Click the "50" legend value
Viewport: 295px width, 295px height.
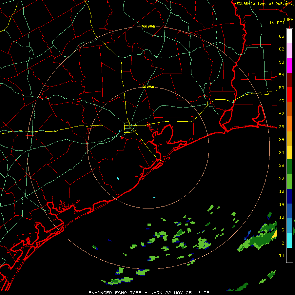click(x=282, y=88)
